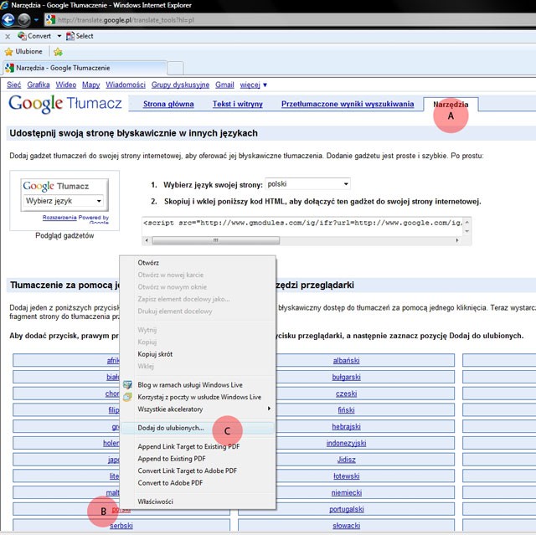Screen dimensions: 536x535
Task: Click the browser Forward arrow button
Action: (x=24, y=20)
